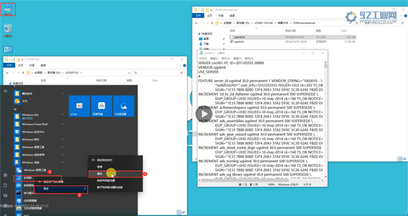Click up-folder arrow in UGNX10.0 Explorer window
The width and height of the screenshot is (408, 216).
(23, 73)
